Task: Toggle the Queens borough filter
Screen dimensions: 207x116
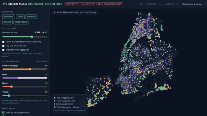Action: pyautogui.click(x=7, y=22)
